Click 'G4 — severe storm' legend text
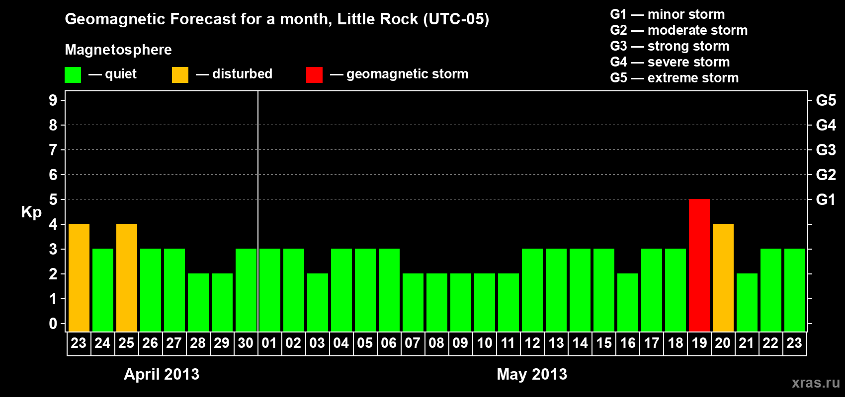The height and width of the screenshot is (397, 845). (670, 62)
